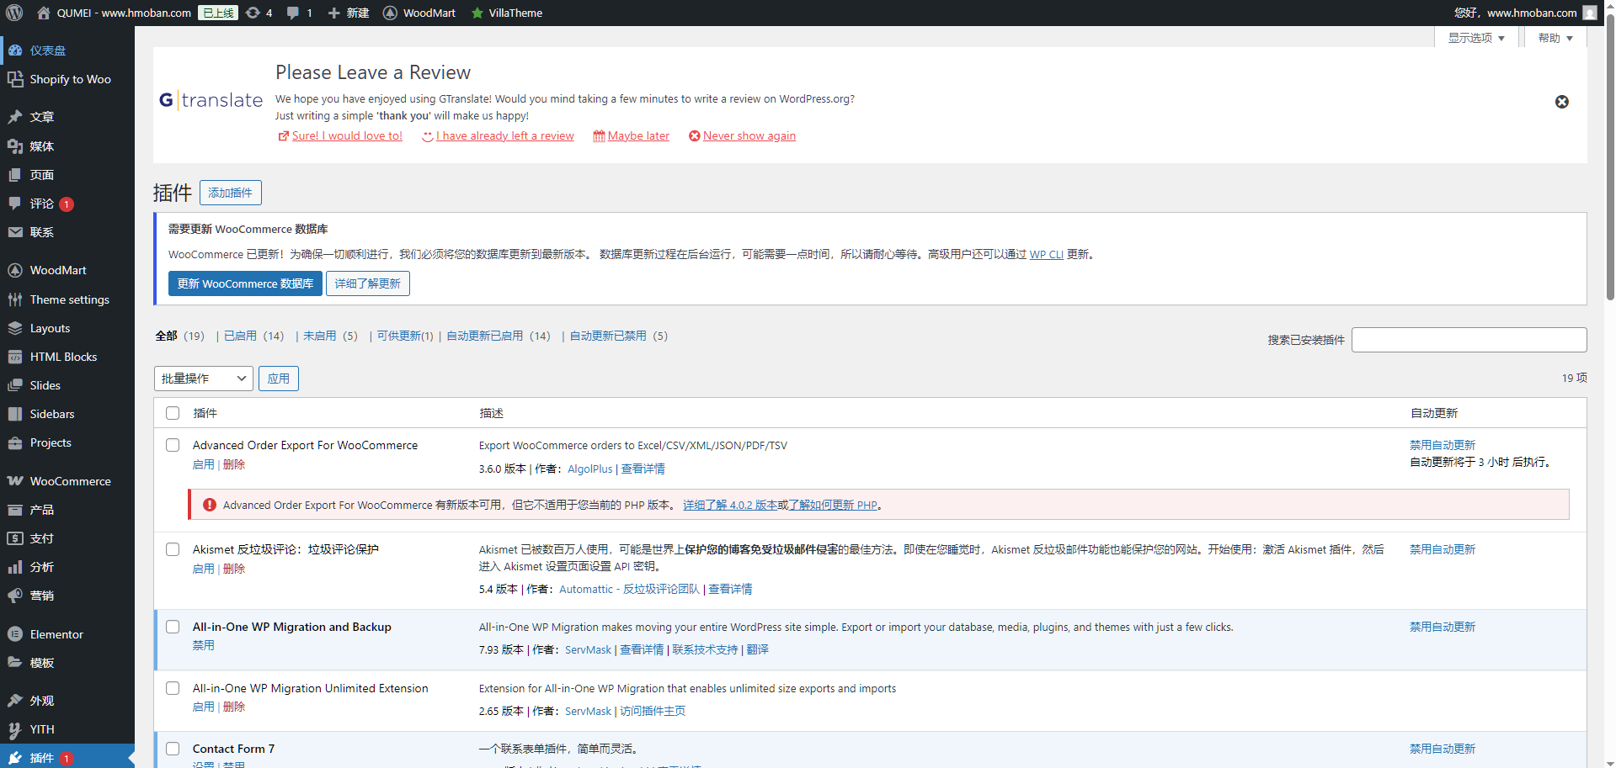Screen dimensions: 1616x768
Task: Open Elementor from the sidebar icon
Action: coord(15,634)
